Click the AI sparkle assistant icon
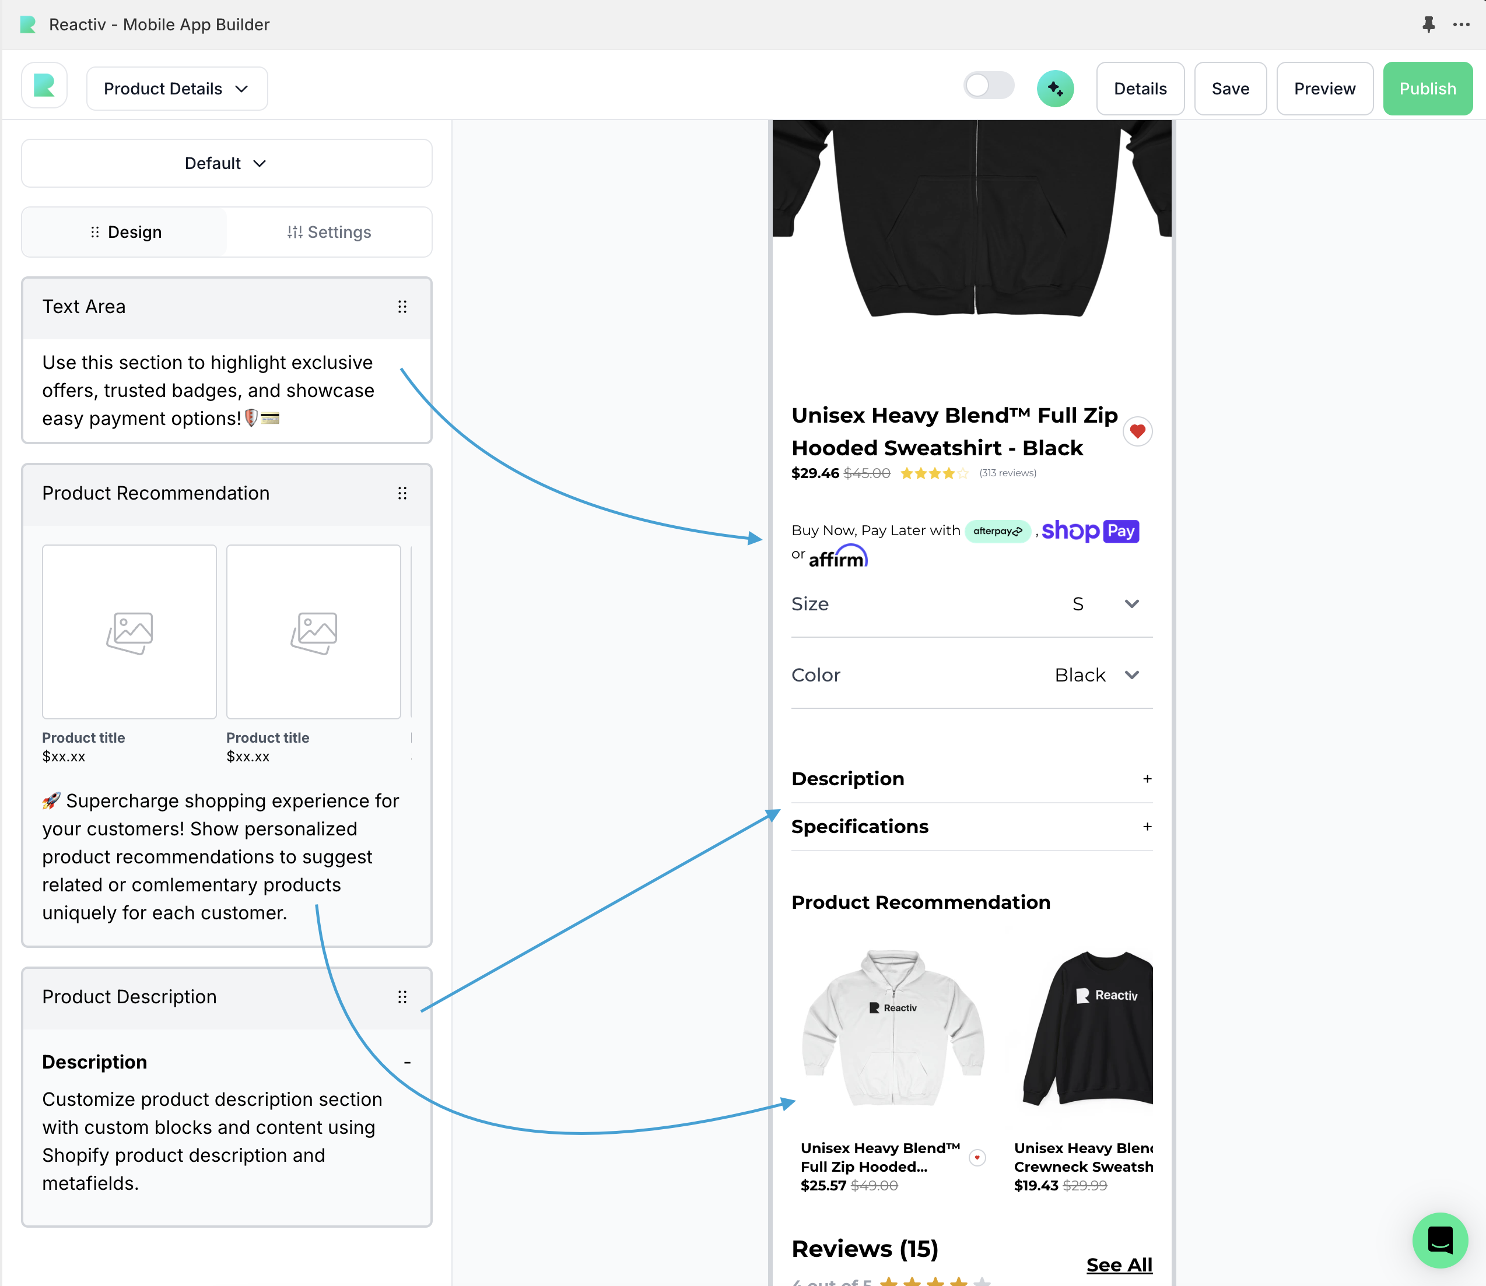 (x=1054, y=88)
